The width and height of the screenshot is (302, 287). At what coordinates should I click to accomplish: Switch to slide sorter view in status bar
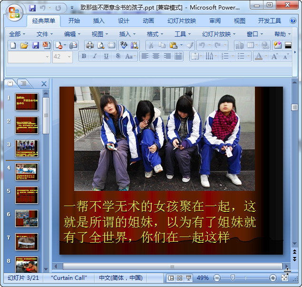[179, 278]
